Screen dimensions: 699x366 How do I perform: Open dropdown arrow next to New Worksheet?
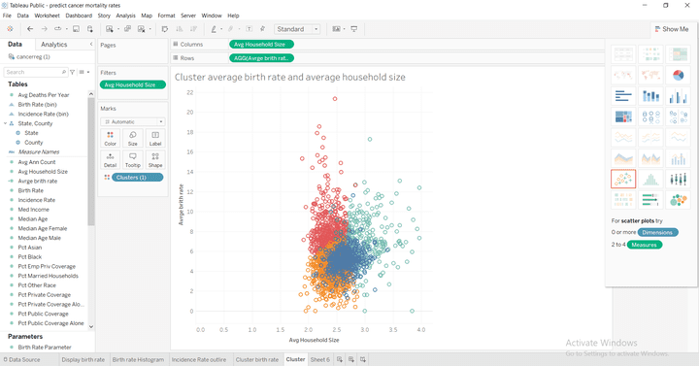click(x=117, y=29)
